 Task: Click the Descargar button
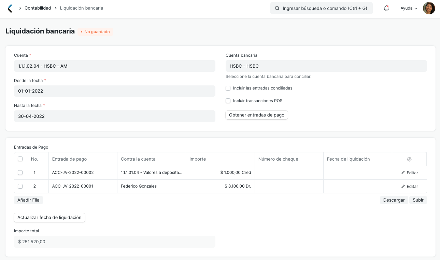tap(394, 200)
